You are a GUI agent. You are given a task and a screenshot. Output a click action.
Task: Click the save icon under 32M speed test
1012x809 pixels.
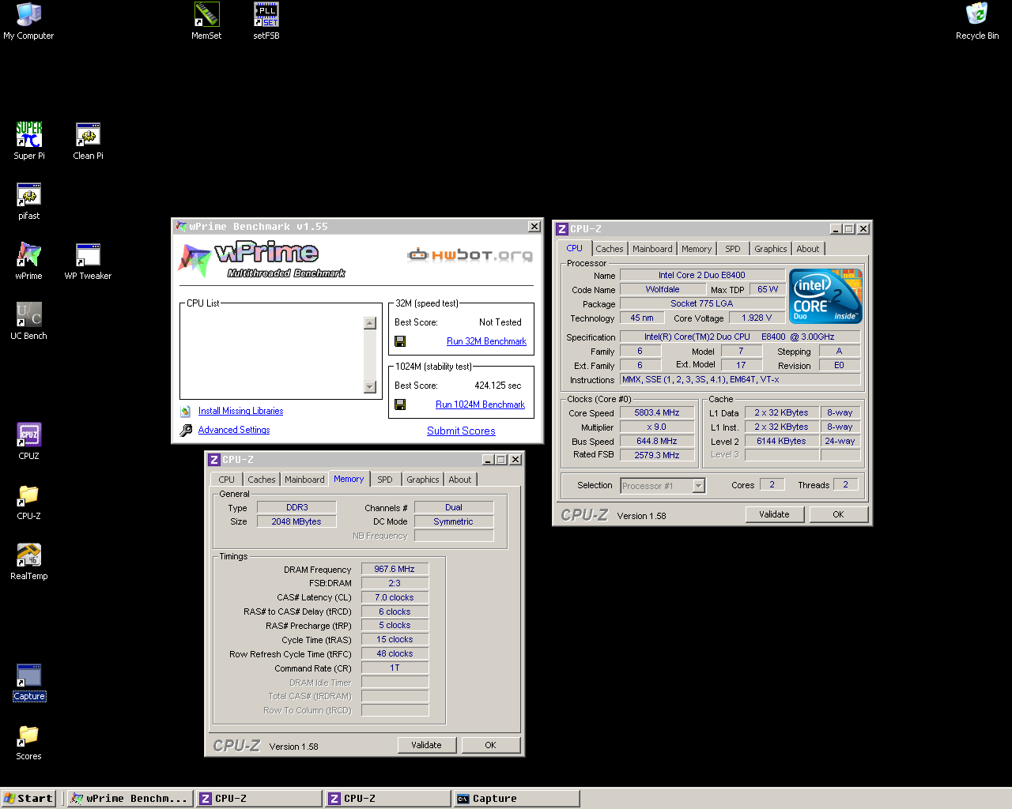coord(400,341)
